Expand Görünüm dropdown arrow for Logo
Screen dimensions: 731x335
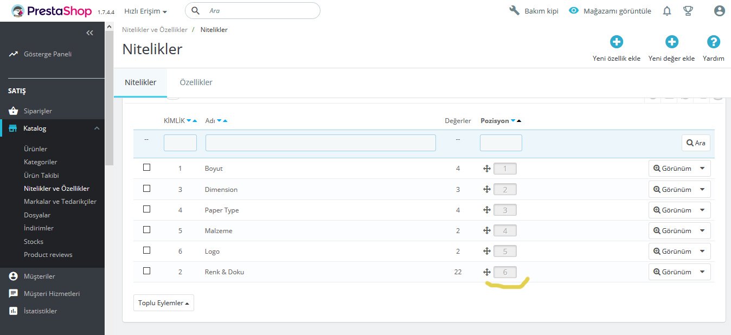point(703,251)
